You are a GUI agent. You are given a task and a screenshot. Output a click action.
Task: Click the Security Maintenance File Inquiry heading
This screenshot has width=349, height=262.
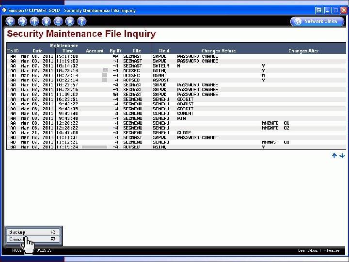[x=81, y=34]
